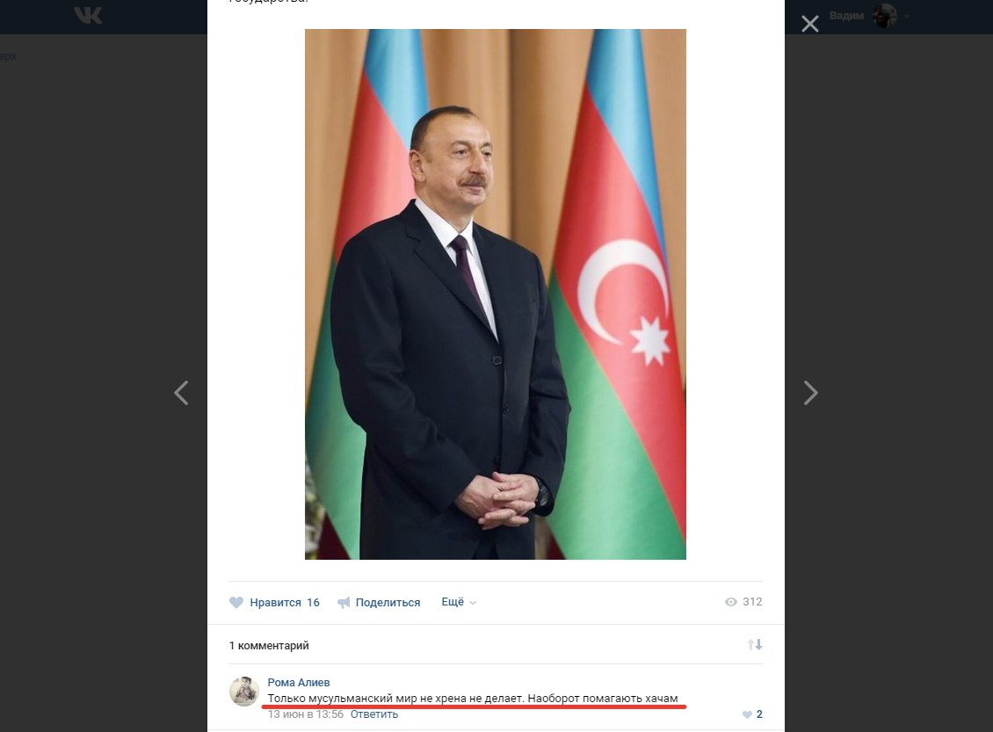Expand the Ещё dropdown menu
Image resolution: width=993 pixels, height=732 pixels.
[459, 602]
